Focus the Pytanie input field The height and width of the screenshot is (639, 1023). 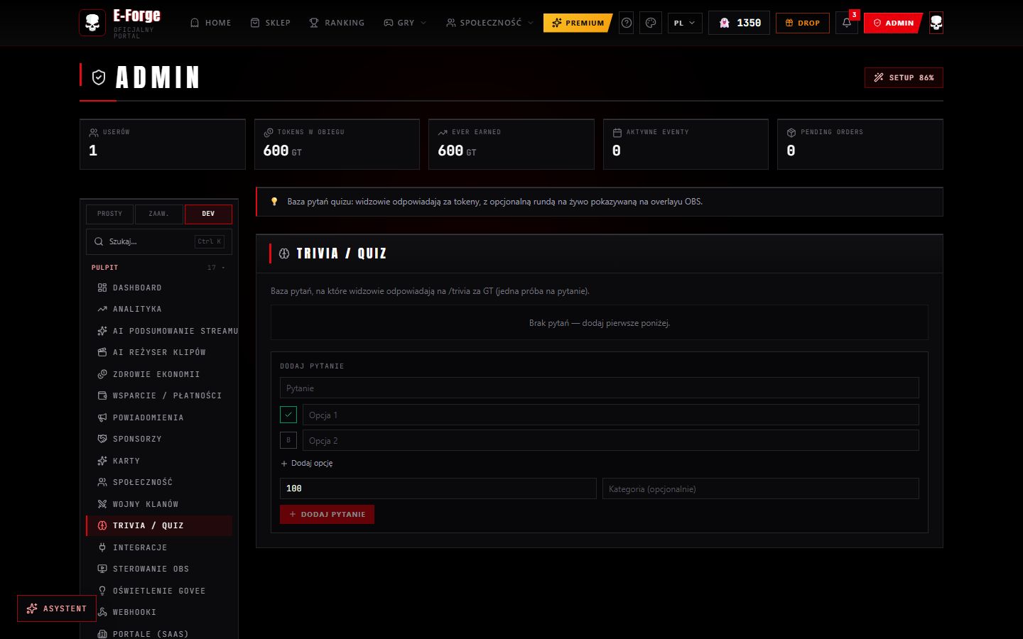coord(600,388)
